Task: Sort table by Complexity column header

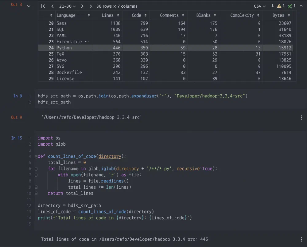Action: click(x=245, y=15)
